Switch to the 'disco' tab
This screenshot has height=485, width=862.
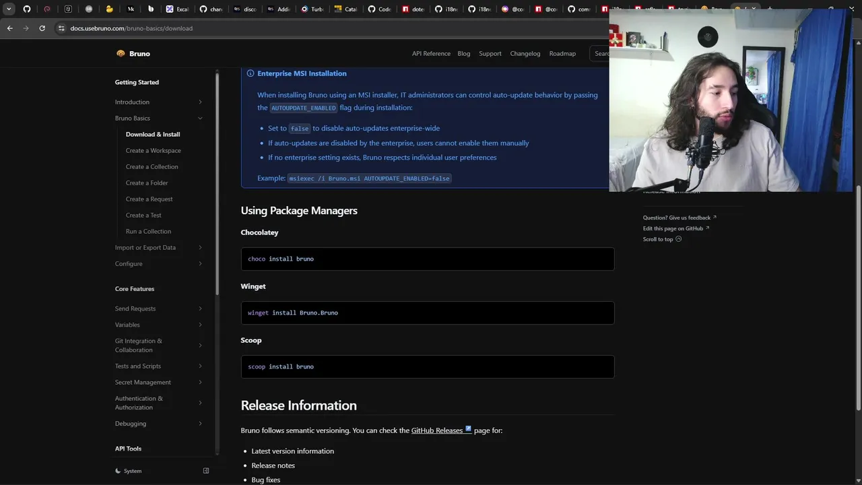tap(244, 9)
